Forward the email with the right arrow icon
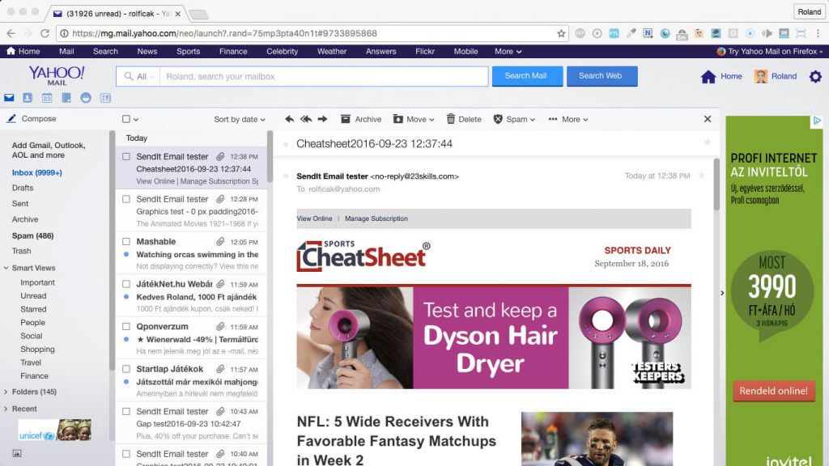The width and height of the screenshot is (829, 466). coord(322,119)
